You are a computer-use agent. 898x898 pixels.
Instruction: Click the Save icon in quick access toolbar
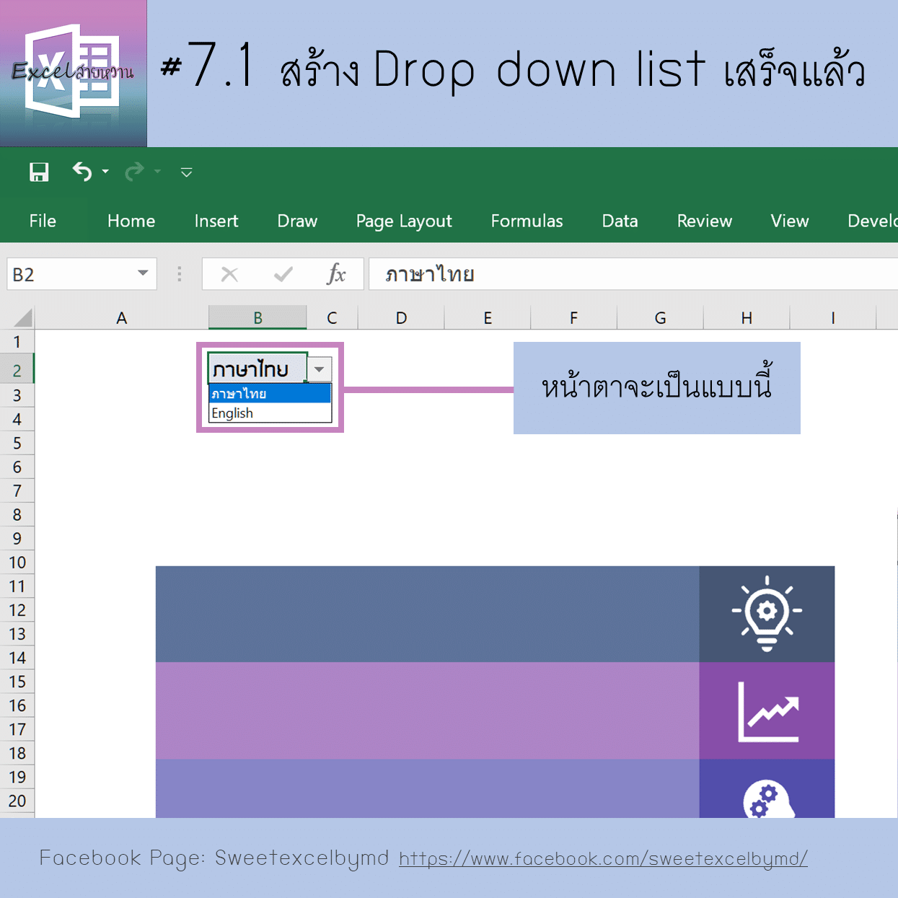tap(39, 172)
